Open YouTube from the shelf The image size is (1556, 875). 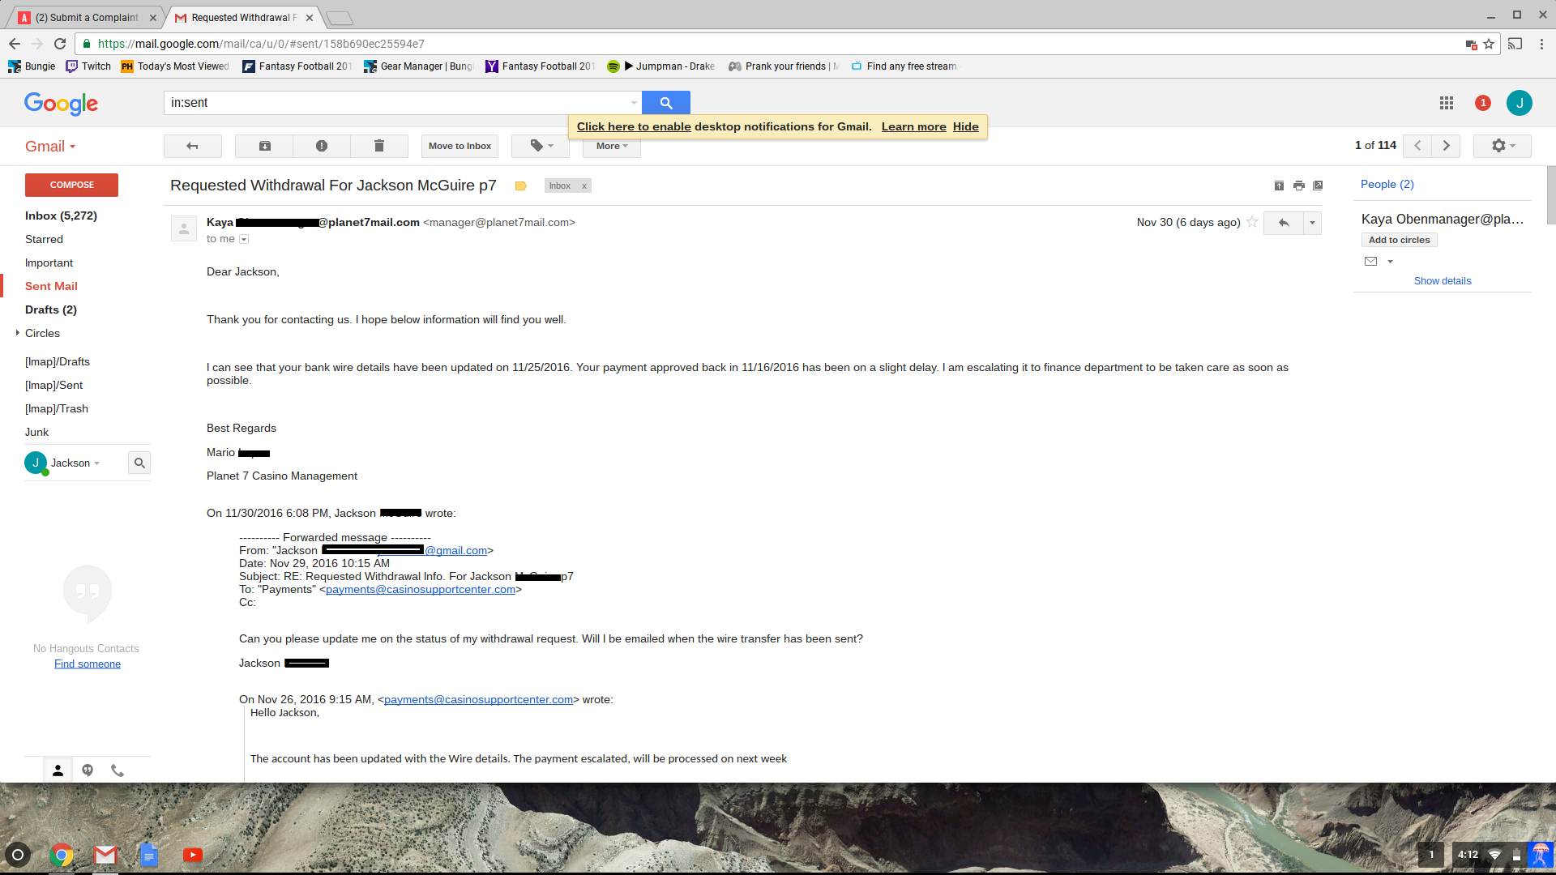pos(193,855)
